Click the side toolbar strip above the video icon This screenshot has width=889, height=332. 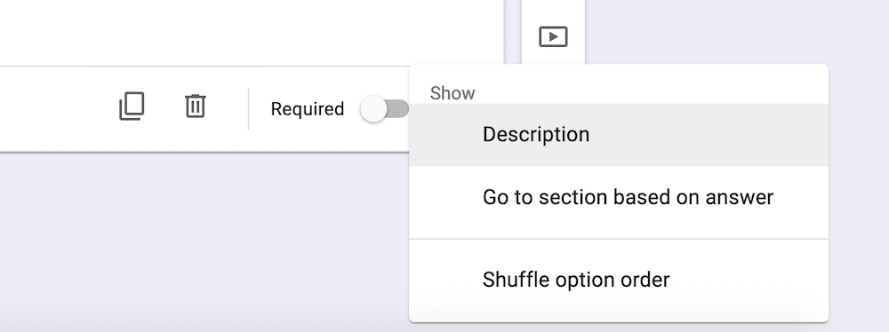(553, 10)
